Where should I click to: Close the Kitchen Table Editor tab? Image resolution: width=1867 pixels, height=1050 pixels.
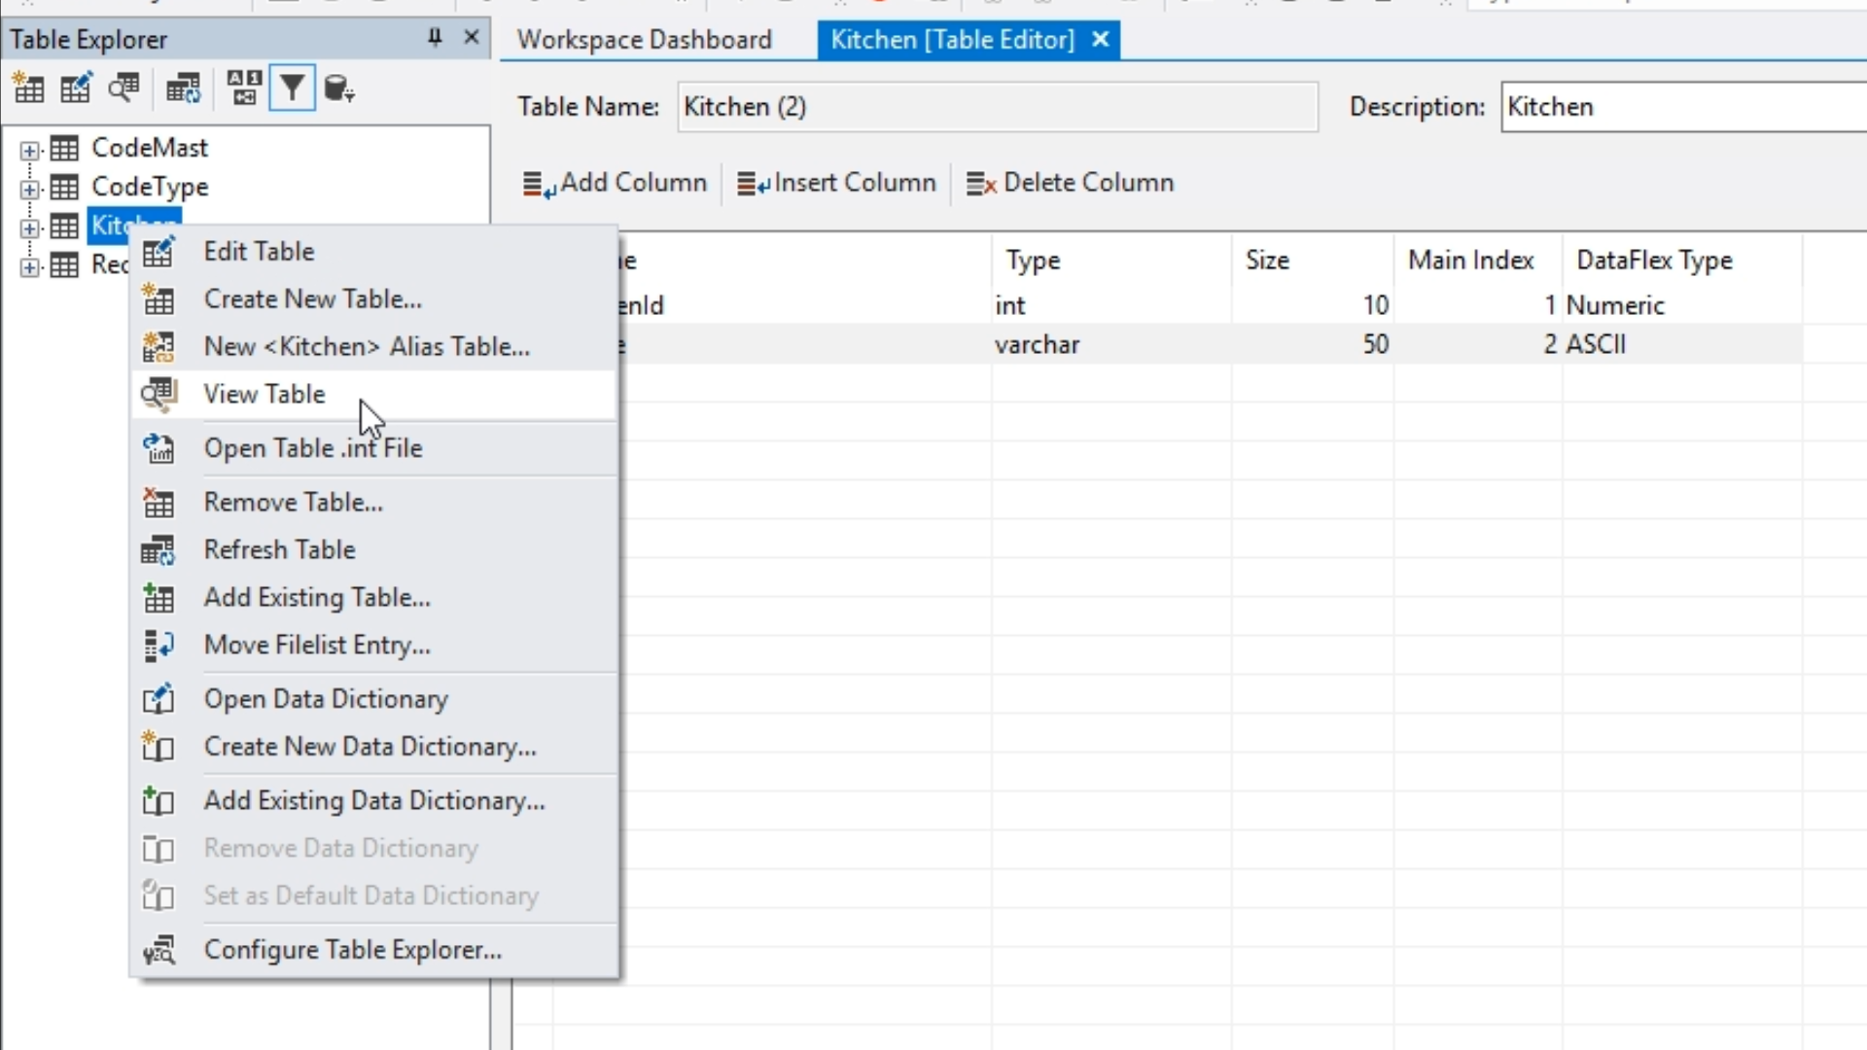pyautogui.click(x=1101, y=40)
